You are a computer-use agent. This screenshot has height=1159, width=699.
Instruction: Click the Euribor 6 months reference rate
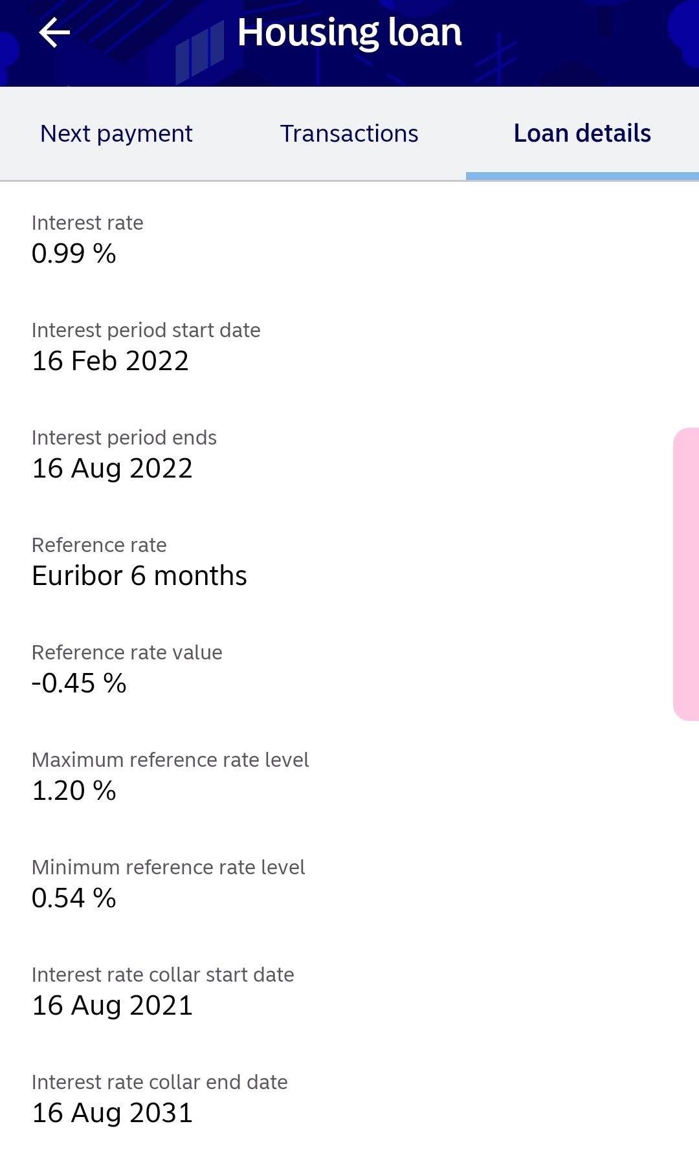139,576
